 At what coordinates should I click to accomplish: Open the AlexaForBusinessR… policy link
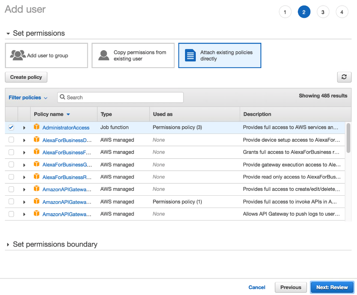point(67,177)
